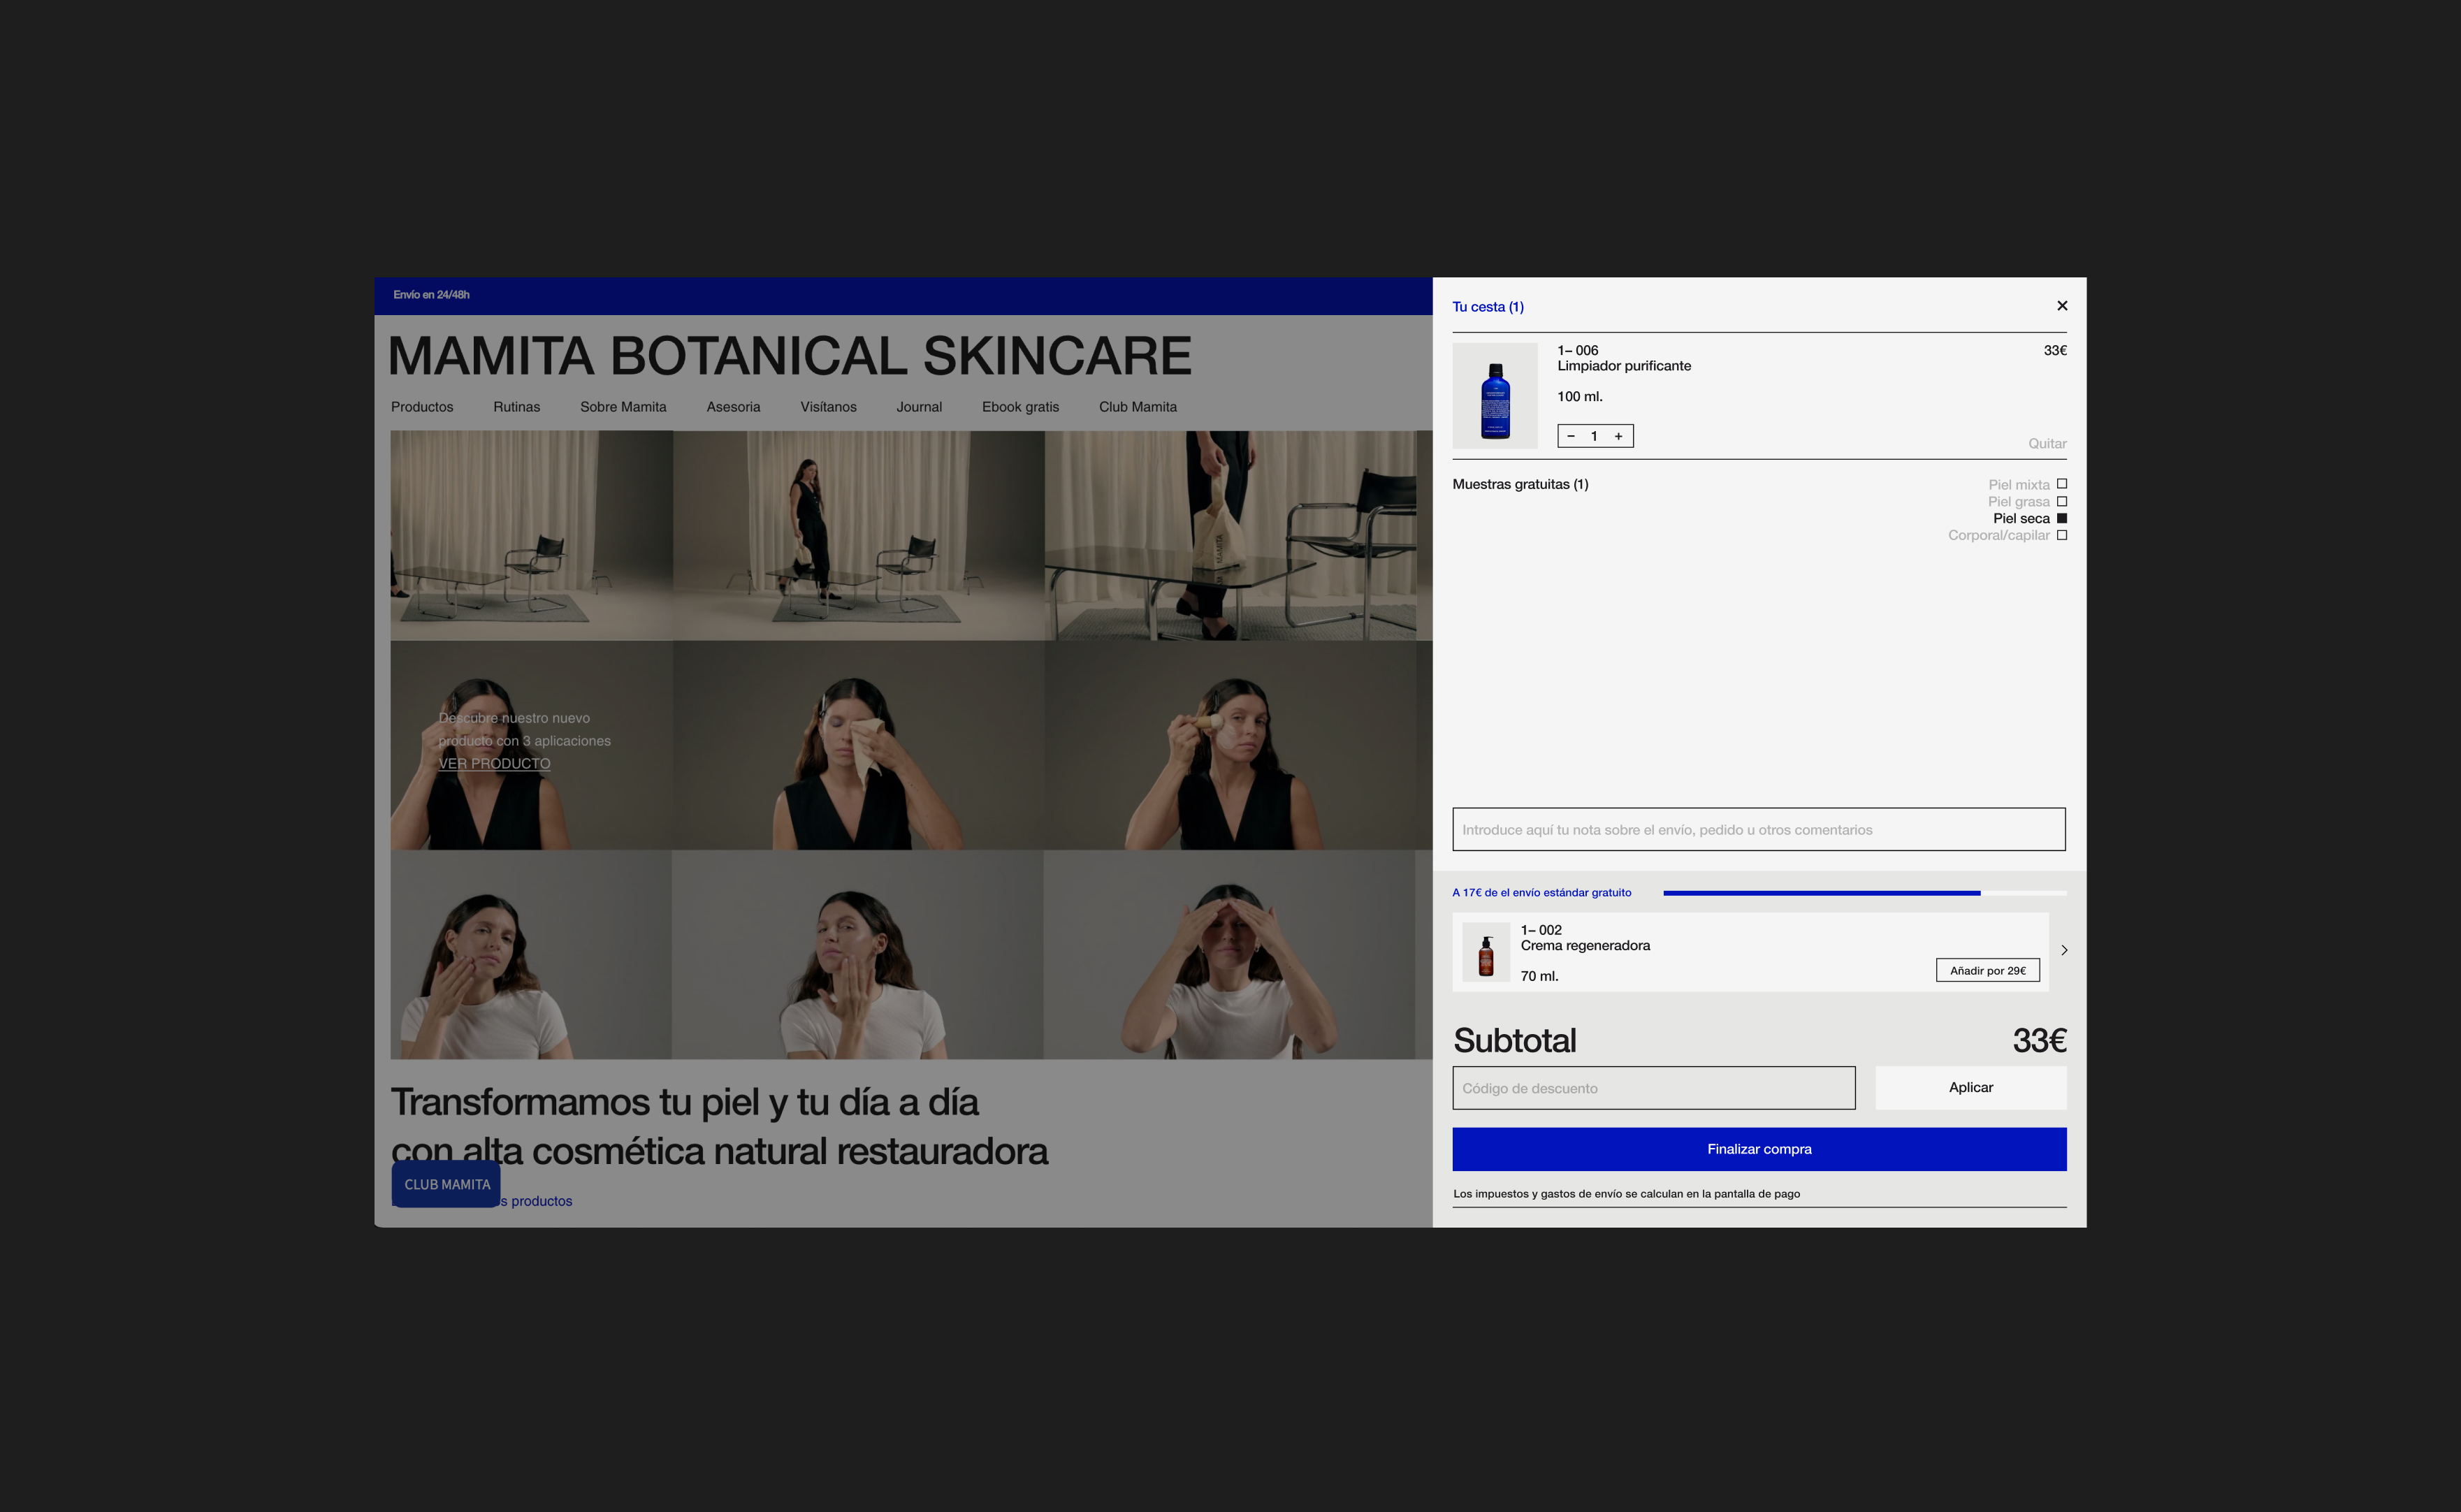Open the Visítanos menu item

(828, 407)
